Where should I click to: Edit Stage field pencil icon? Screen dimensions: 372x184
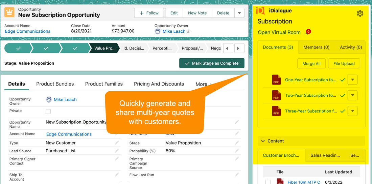click(x=237, y=143)
